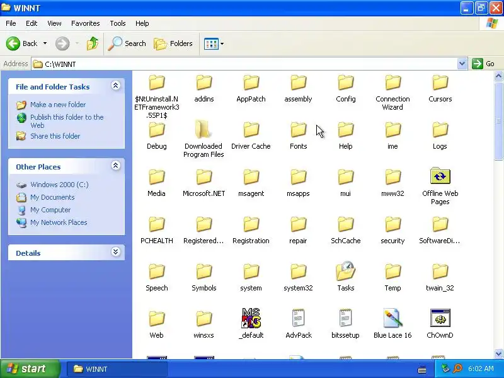The height and width of the screenshot is (378, 504).
Task: Select the bitssetup file
Action: click(x=345, y=324)
